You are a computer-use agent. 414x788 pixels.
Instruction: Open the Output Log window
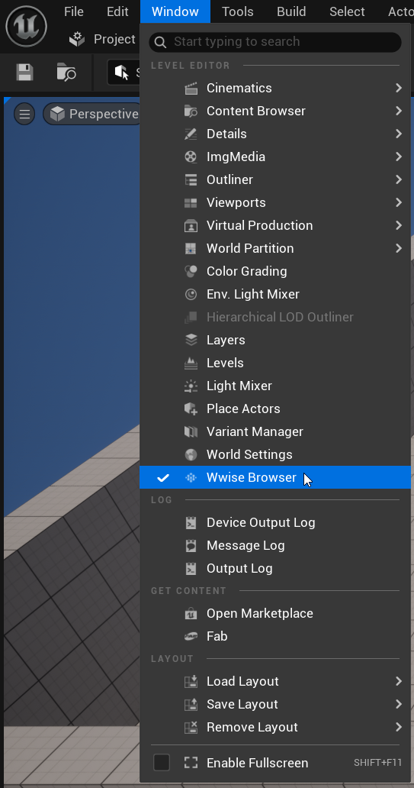tap(275, 568)
